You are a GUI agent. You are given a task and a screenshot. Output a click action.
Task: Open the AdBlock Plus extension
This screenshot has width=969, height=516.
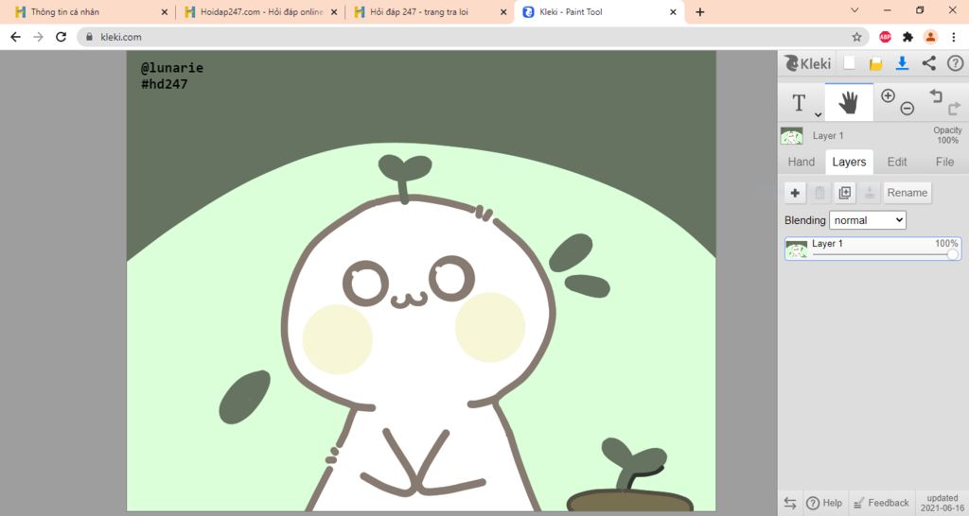point(885,37)
